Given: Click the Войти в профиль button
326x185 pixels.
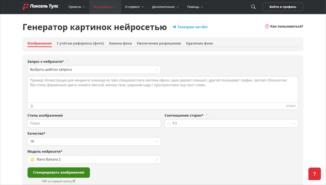Looking at the screenshot, I should pyautogui.click(x=283, y=7).
